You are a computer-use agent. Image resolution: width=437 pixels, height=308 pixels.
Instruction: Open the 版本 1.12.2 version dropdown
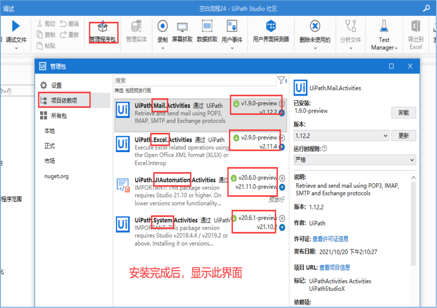(341, 136)
